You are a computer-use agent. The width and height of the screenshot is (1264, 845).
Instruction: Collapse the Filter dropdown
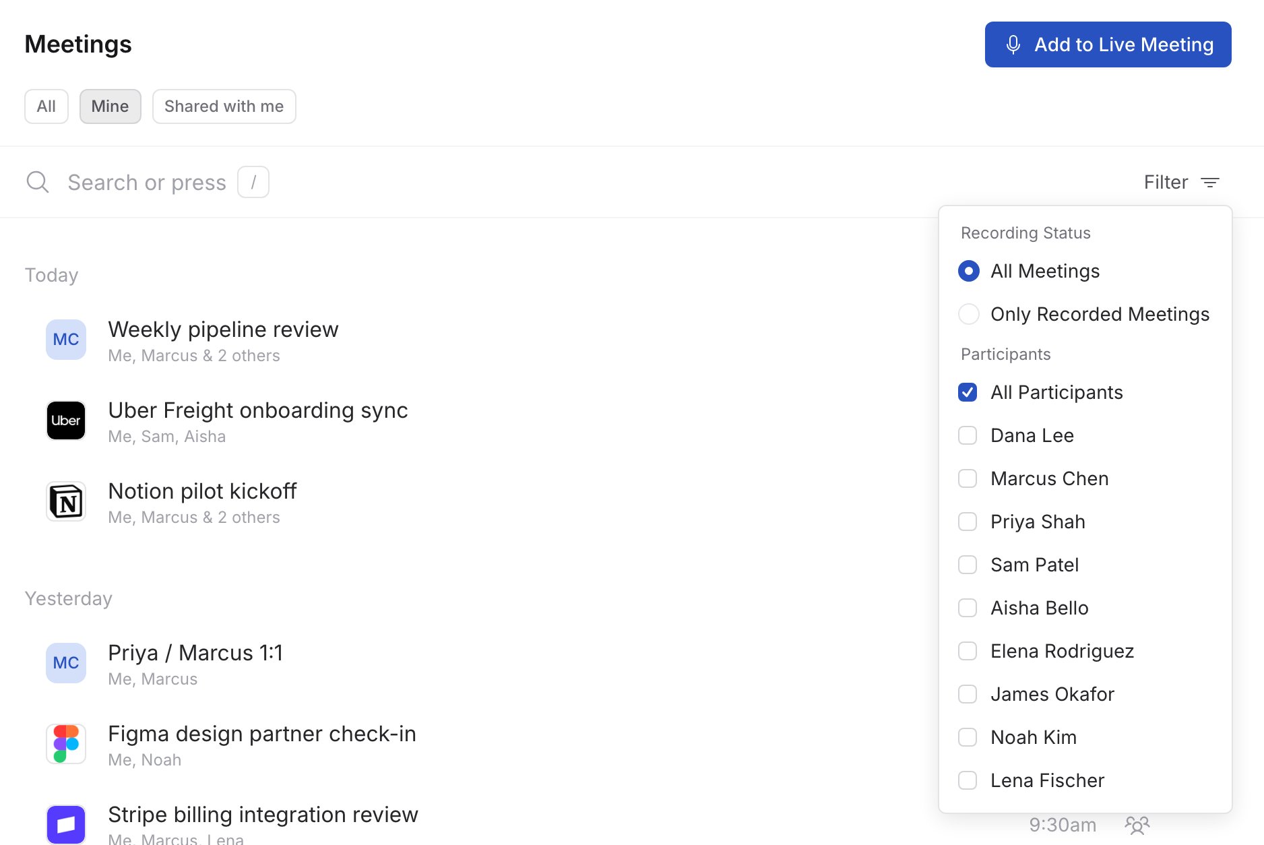[1182, 182]
